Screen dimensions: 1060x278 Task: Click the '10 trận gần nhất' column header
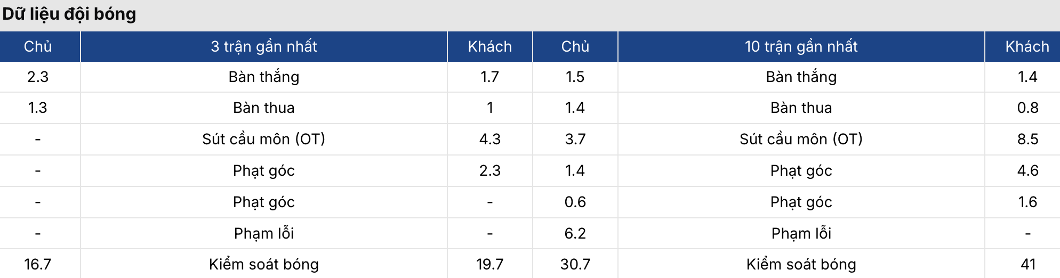coord(801,46)
